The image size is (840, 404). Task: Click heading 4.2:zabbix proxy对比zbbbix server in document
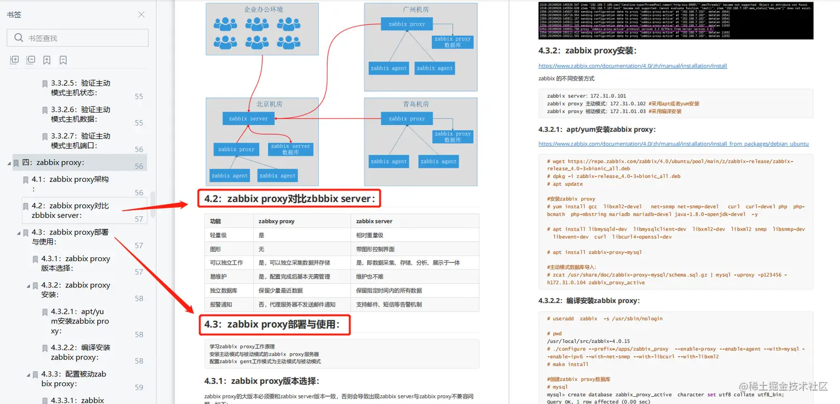click(290, 198)
